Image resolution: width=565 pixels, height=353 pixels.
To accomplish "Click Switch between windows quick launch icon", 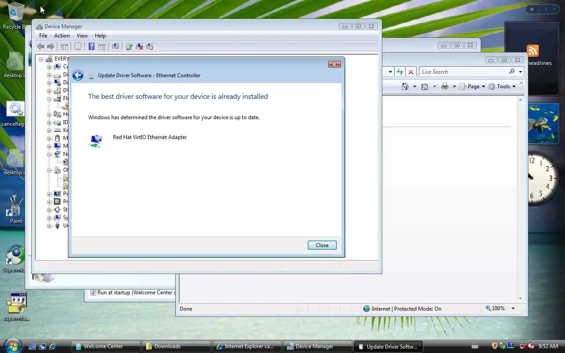I will click(42, 346).
